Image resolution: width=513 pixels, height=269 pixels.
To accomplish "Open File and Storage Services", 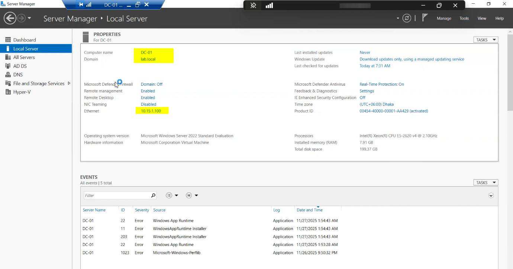I will (x=39, y=83).
